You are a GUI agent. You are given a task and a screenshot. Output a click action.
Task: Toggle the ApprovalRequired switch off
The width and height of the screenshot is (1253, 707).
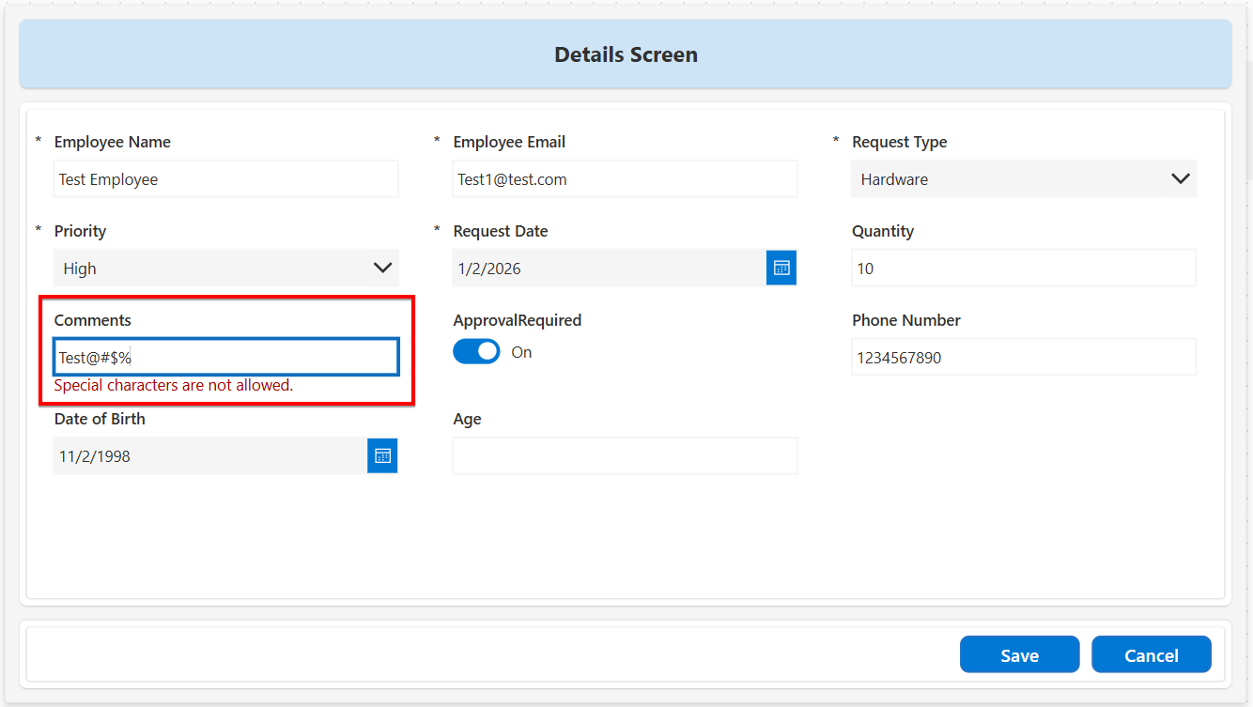click(x=476, y=352)
